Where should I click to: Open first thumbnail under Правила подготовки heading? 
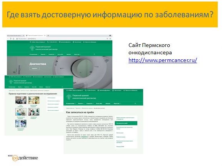pyautogui.click(x=21, y=100)
